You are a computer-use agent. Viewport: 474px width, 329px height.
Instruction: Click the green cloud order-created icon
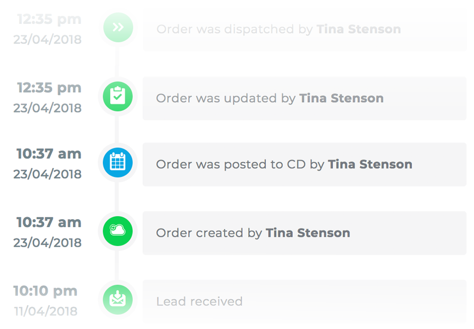[x=117, y=230]
